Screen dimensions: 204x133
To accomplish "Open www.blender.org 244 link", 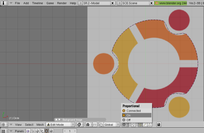I will pos(171,3).
